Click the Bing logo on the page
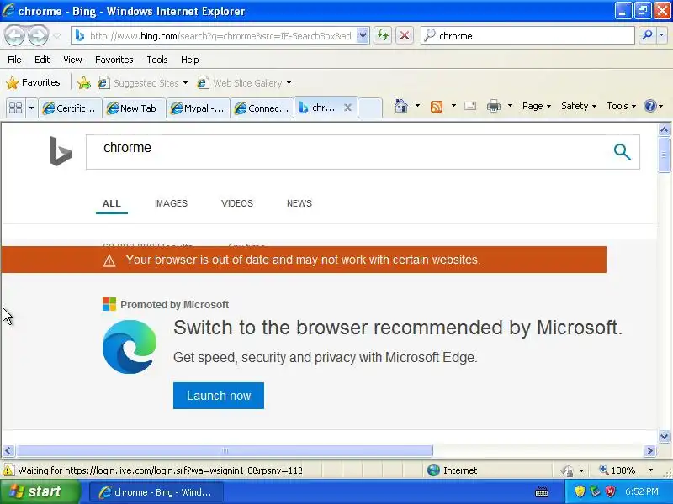This screenshot has height=504, width=673. pos(61,151)
